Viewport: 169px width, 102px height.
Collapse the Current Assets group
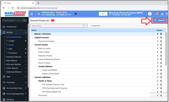click(x=33, y=45)
